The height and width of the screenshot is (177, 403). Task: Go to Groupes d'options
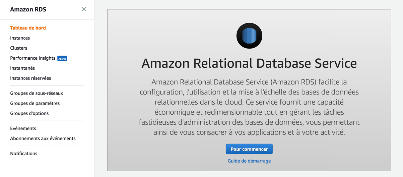tap(29, 113)
